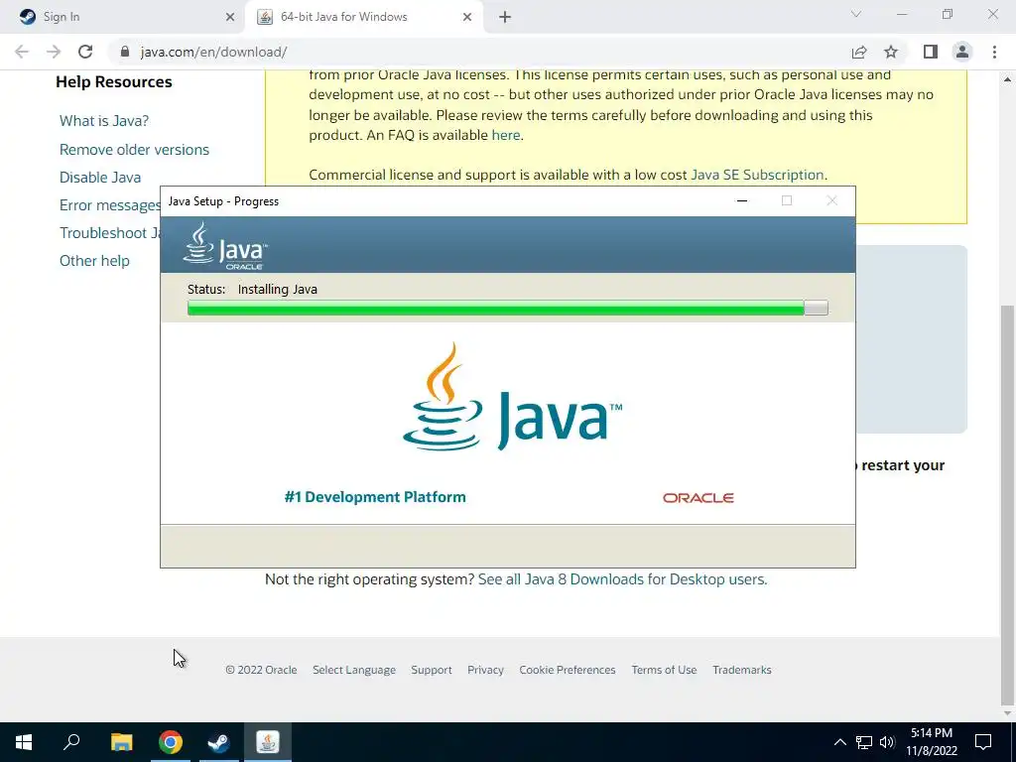Image resolution: width=1016 pixels, height=762 pixels.
Task: Open the Java installer taskbar icon
Action: point(268,742)
